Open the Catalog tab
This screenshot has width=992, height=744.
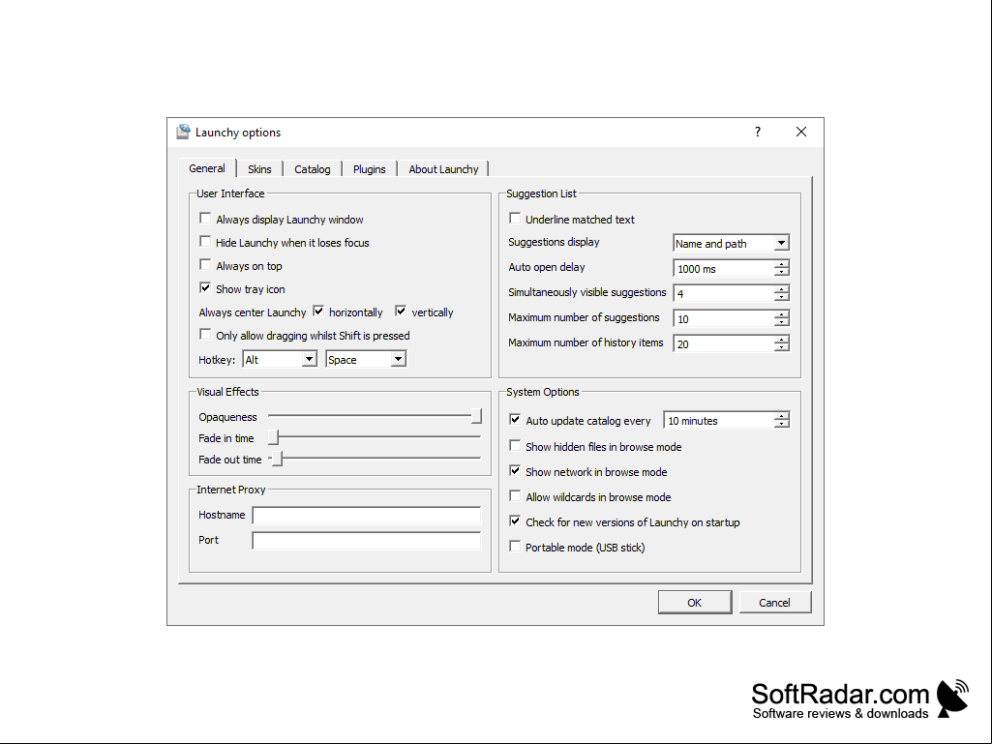(x=312, y=169)
